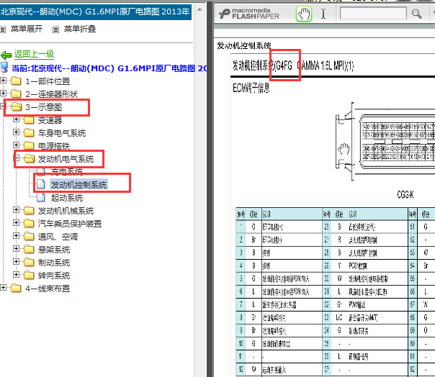This screenshot has height=377, width=435.
Task: Click the Macromedia FlashPaper logo
Action: 249,14
